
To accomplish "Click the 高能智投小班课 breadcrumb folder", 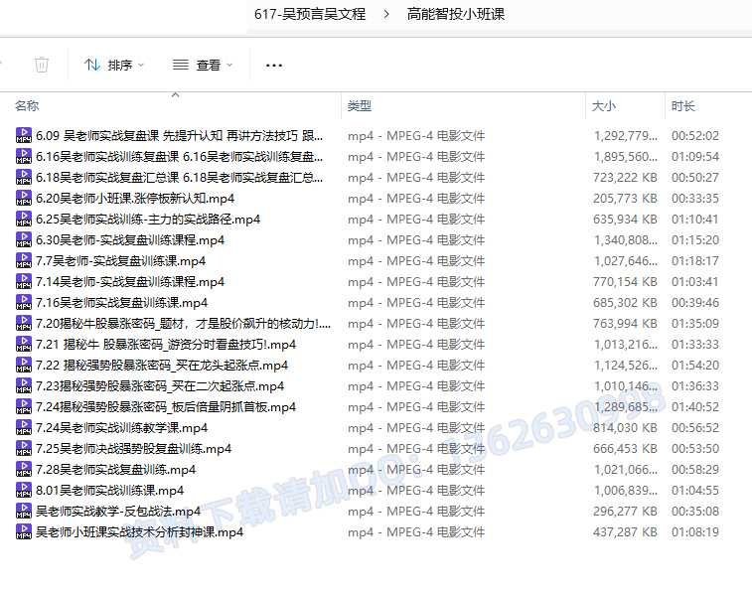I will [455, 14].
